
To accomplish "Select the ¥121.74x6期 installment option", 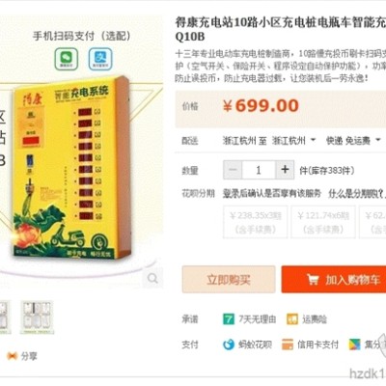I will click(323, 222).
